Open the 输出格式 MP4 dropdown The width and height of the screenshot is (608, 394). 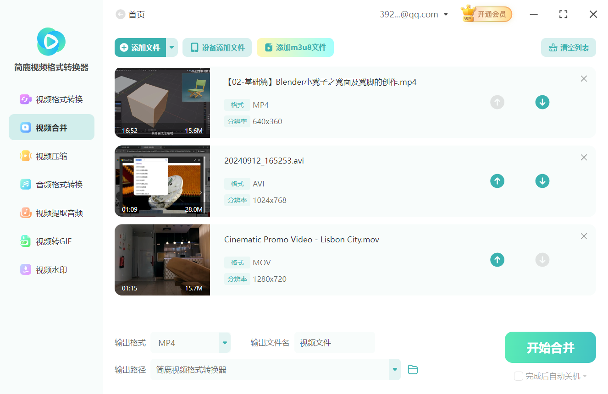tap(225, 343)
